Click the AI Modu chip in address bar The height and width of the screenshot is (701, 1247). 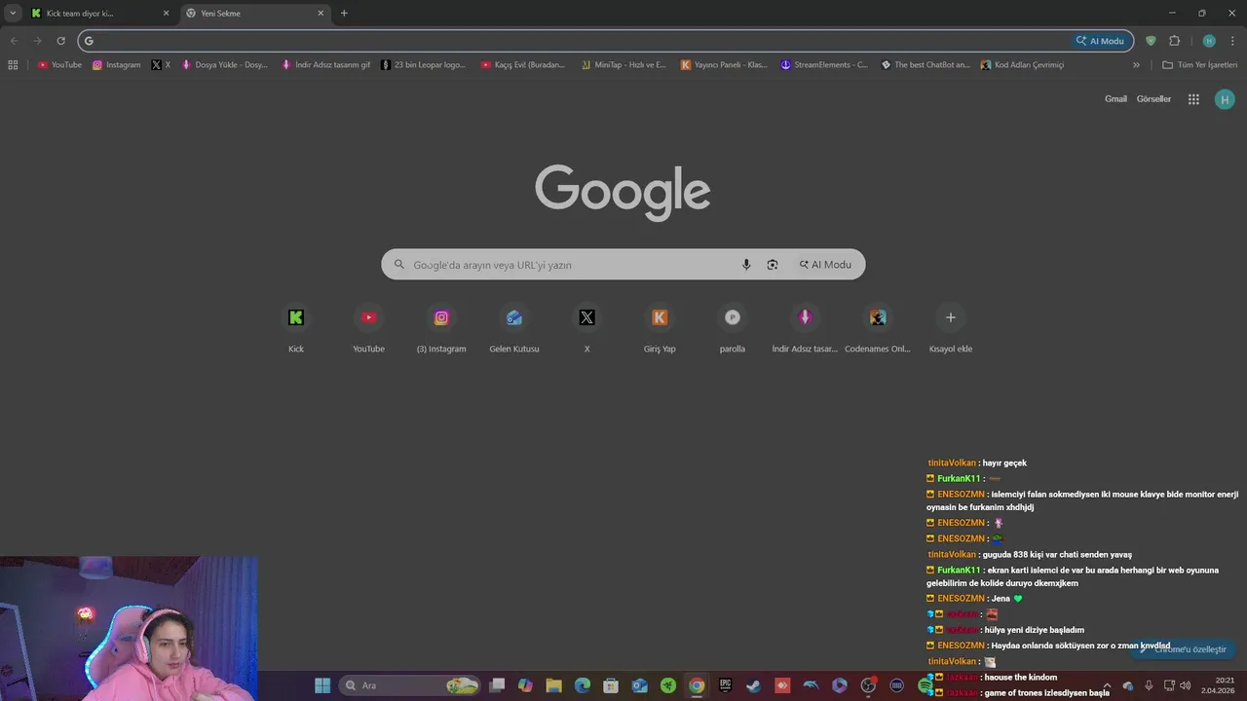[1100, 41]
